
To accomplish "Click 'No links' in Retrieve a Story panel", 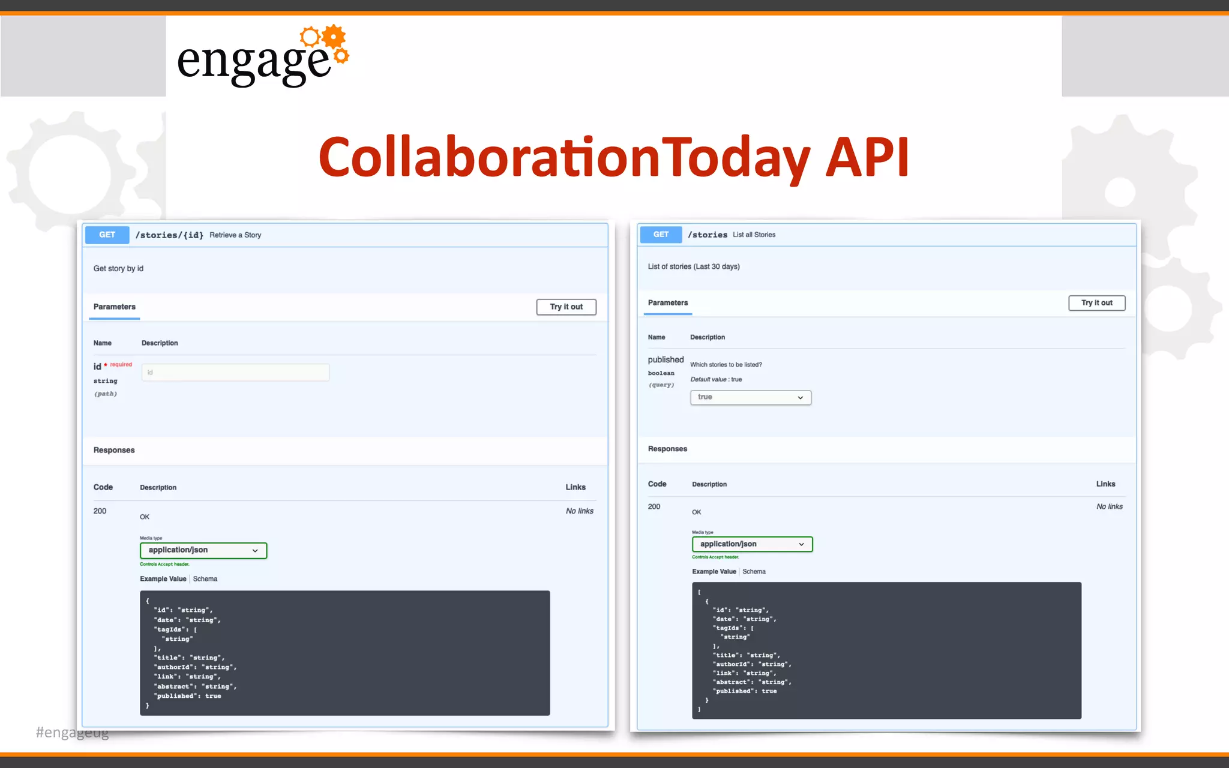I will click(580, 511).
